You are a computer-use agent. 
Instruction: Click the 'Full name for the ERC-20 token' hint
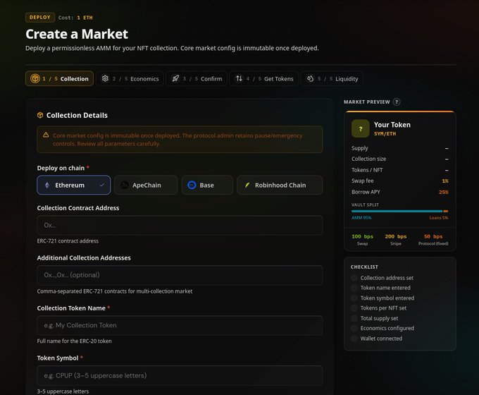click(74, 341)
